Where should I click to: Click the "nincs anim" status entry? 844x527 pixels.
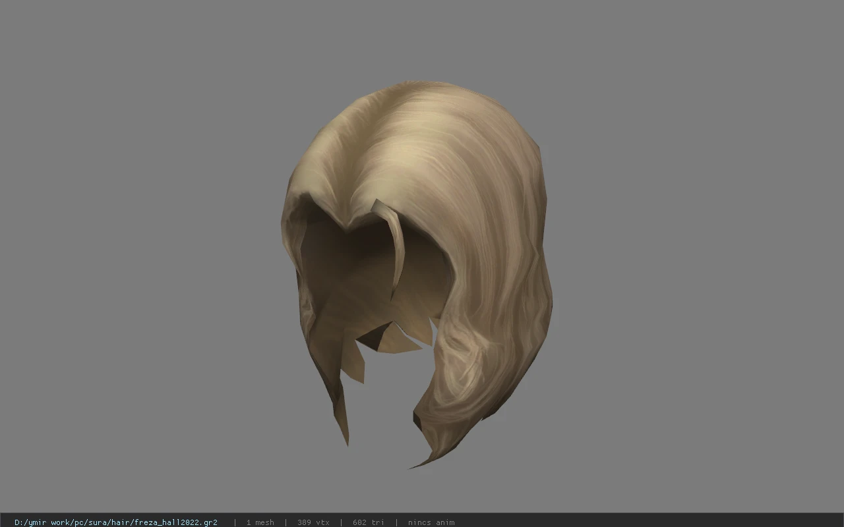[431, 522]
